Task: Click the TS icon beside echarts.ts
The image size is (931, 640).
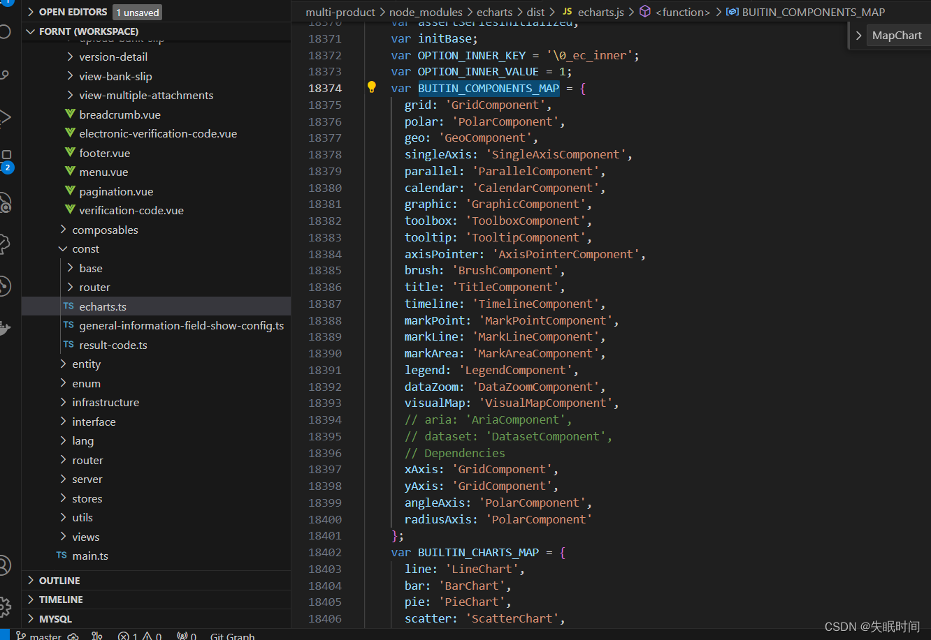Action: click(x=68, y=306)
